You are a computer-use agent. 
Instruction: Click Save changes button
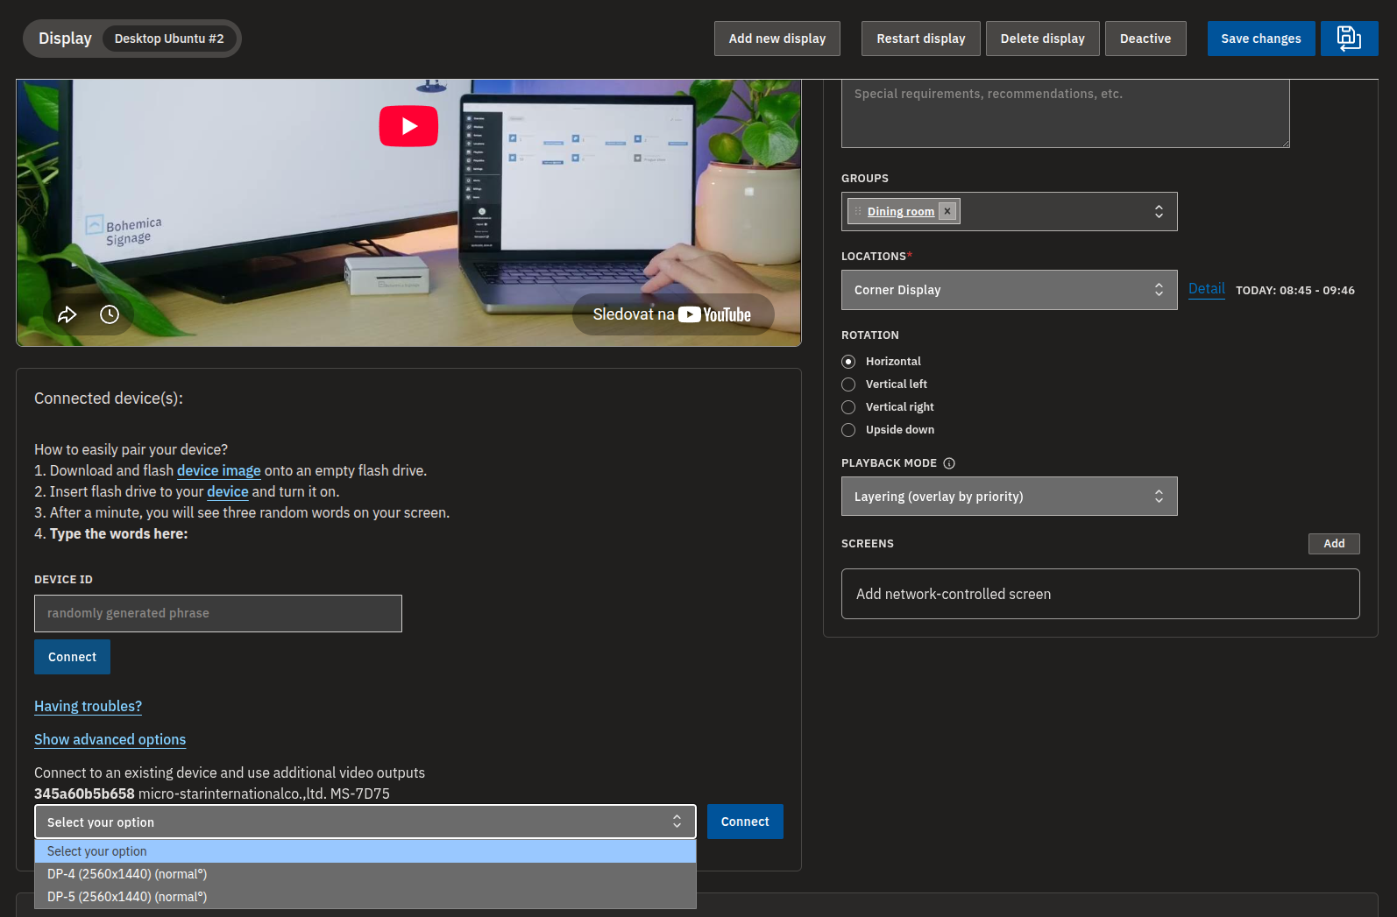[x=1261, y=39]
